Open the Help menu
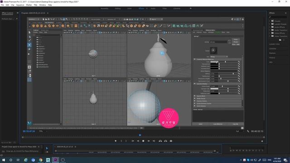Screen dimensions: 290x163 pos(50,5)
